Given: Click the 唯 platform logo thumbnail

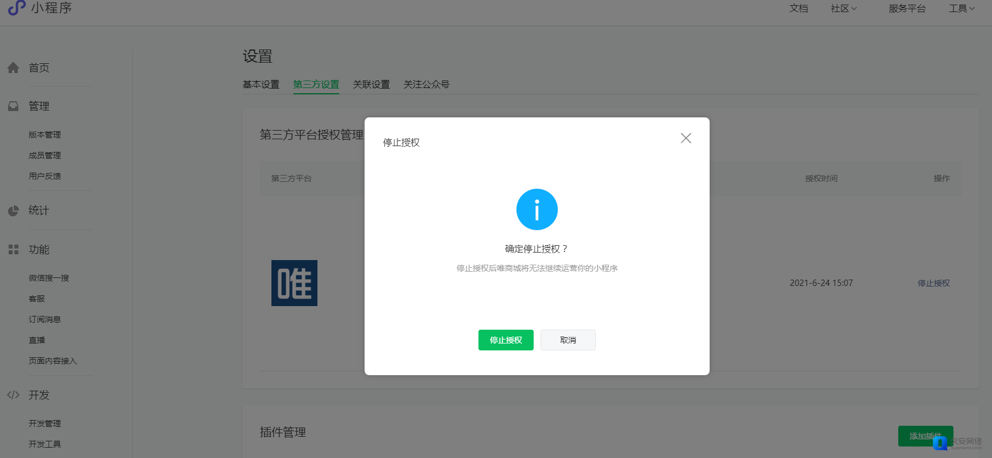Looking at the screenshot, I should pyautogui.click(x=294, y=283).
